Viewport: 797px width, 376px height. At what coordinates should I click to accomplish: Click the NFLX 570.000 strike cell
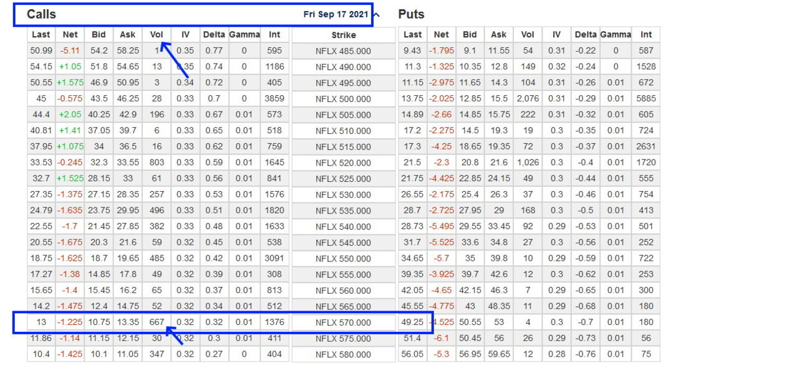click(344, 322)
